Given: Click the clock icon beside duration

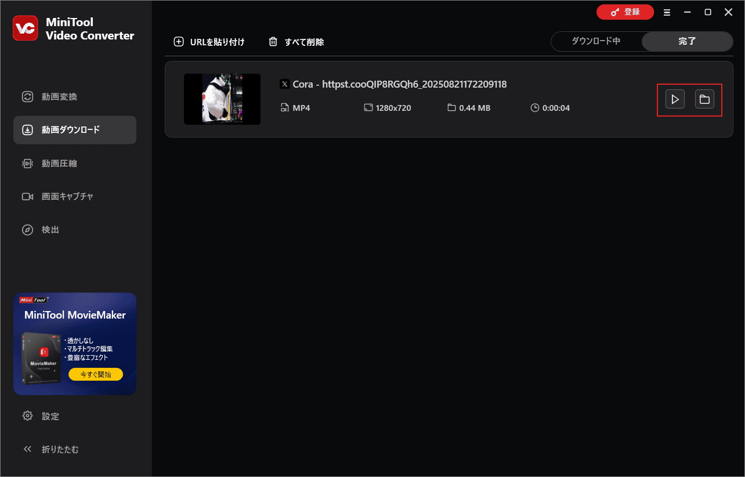Looking at the screenshot, I should pyautogui.click(x=534, y=108).
